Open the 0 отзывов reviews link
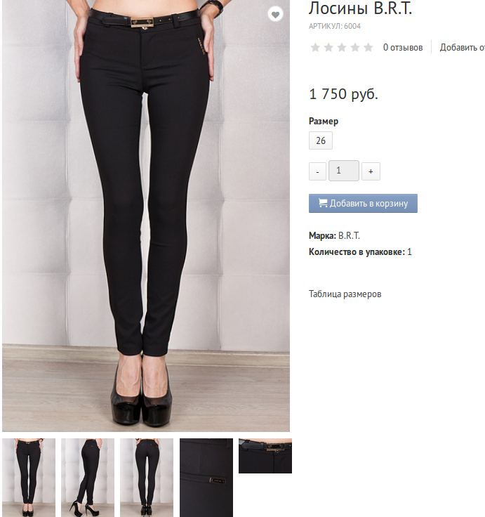The width and height of the screenshot is (485, 517). (x=403, y=48)
